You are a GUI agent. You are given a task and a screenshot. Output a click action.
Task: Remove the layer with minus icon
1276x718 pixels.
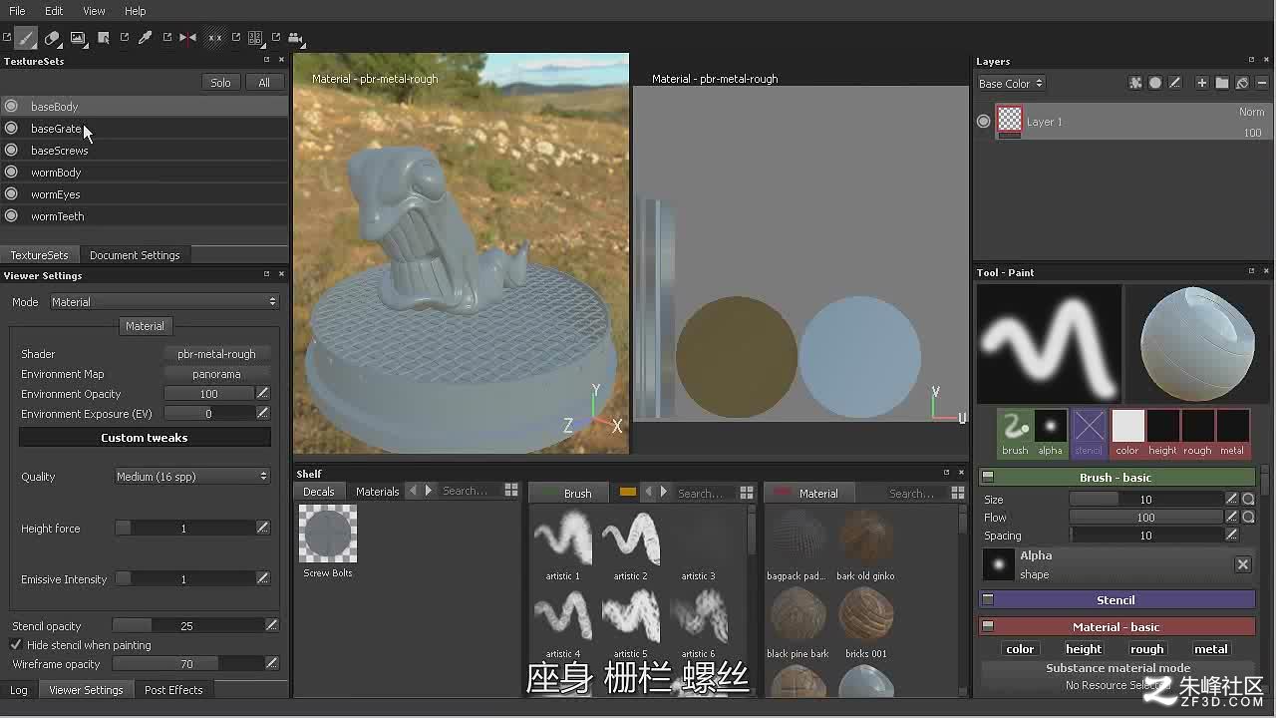click(x=1262, y=83)
